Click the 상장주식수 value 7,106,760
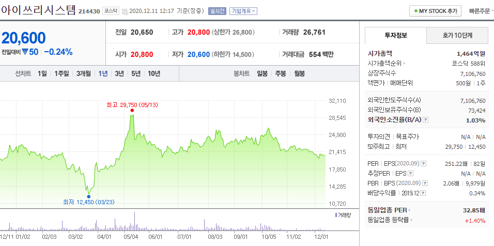The height and width of the screenshot is (246, 494). point(473,74)
